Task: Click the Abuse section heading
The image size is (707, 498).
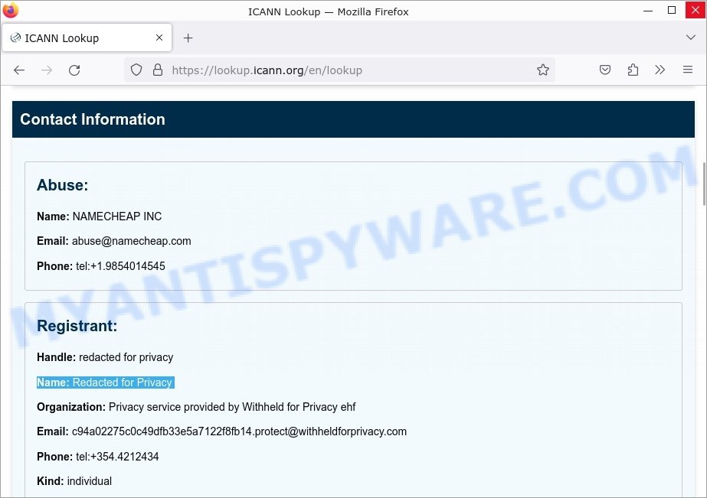Action: tap(62, 185)
